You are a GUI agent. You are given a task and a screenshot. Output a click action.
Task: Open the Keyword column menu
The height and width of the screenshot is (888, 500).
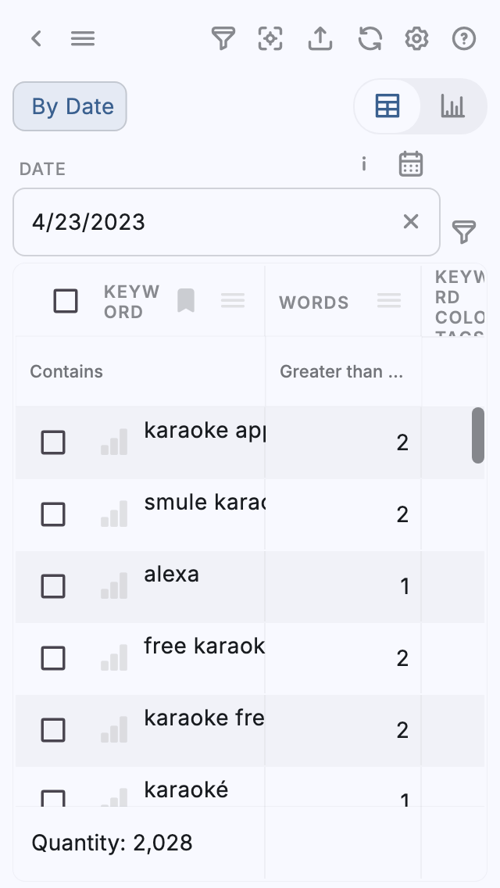233,301
